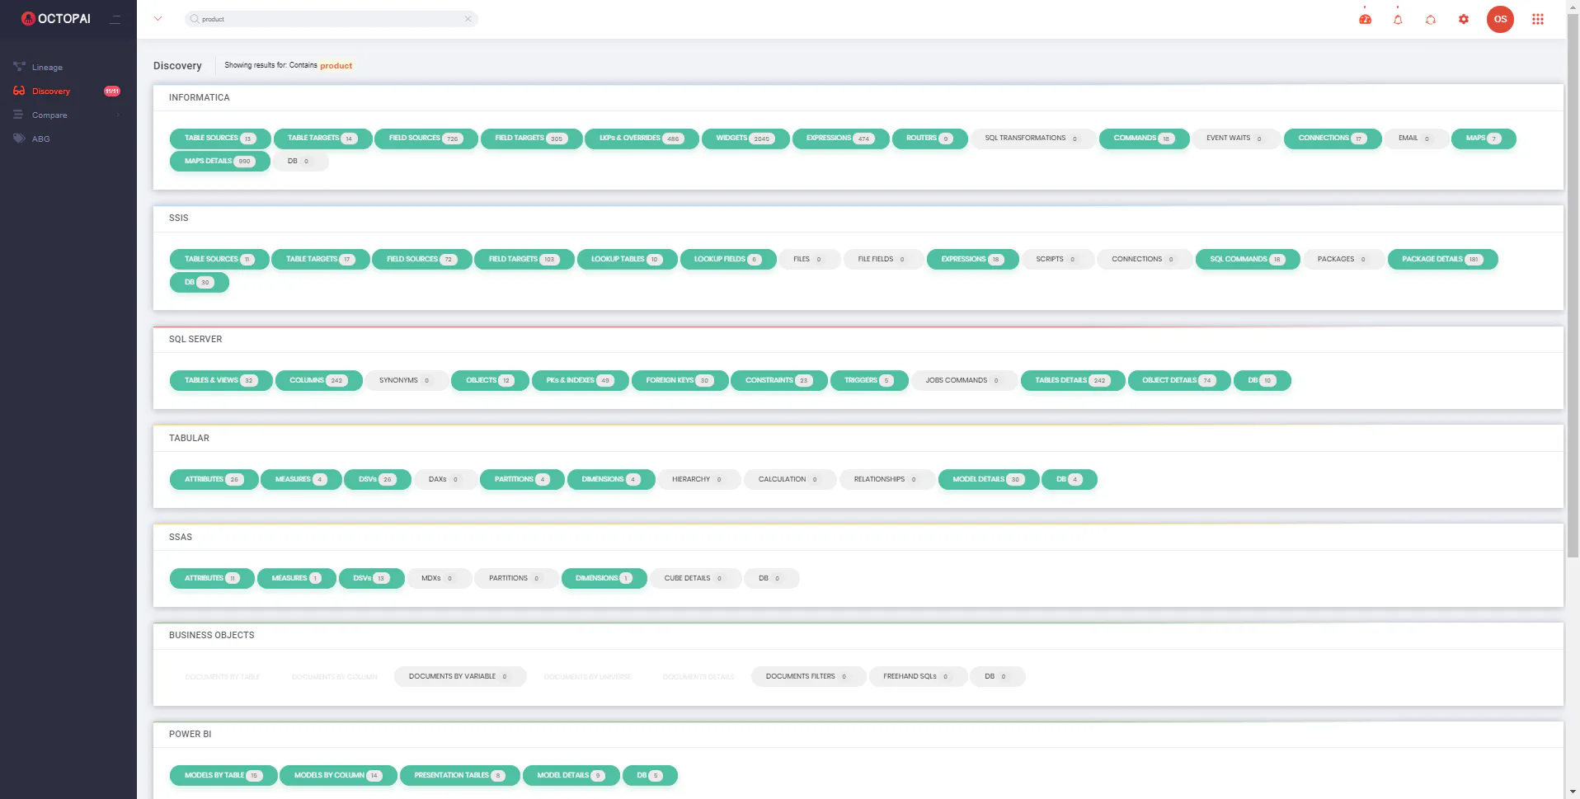1580x799 pixels.
Task: Open settings gear icon
Action: click(1464, 19)
